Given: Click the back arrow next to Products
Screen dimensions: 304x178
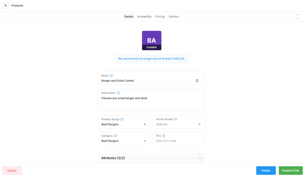Looking at the screenshot, I should [x=5, y=5].
